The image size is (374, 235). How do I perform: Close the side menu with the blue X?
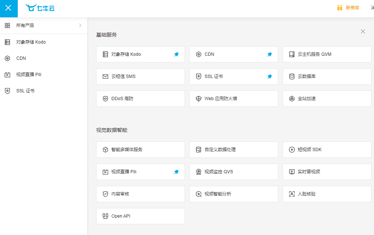point(9,8)
